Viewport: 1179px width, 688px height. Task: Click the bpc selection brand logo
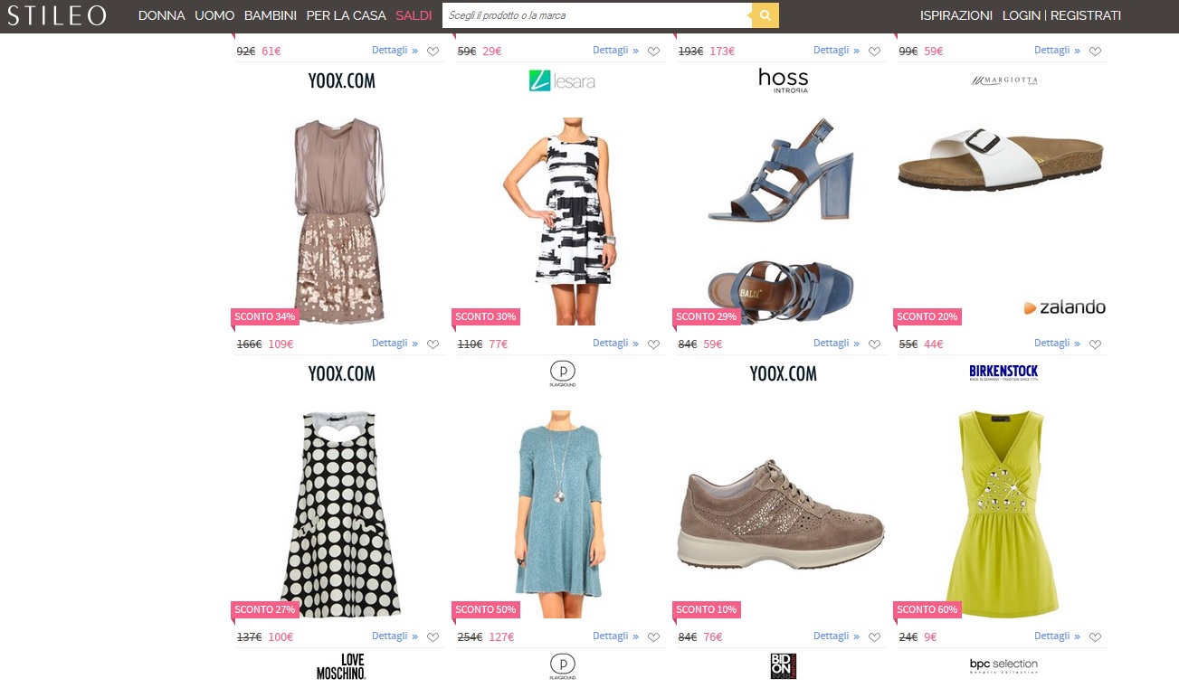1003,665
